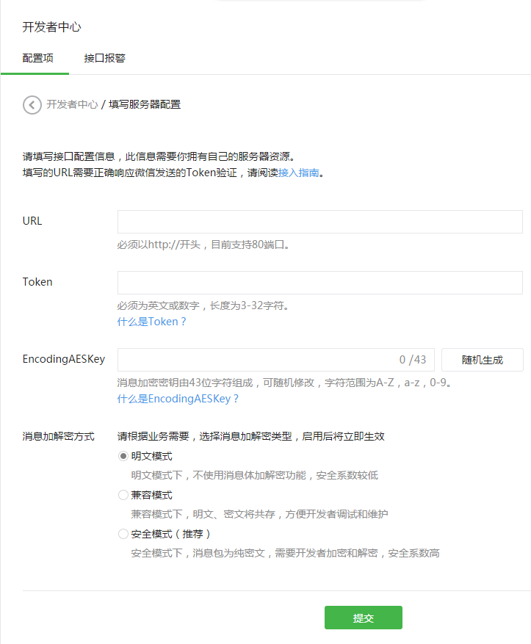Click into the Token input field
The image size is (531, 644).
[319, 283]
